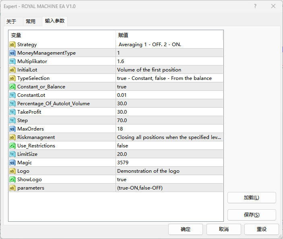This screenshot has height=239, width=283.
Task: Click the MaxOrders integer icon
Action: tap(12, 129)
